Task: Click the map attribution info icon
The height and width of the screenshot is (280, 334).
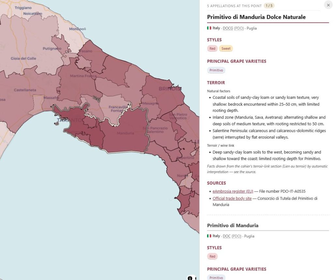Action: [190, 278]
